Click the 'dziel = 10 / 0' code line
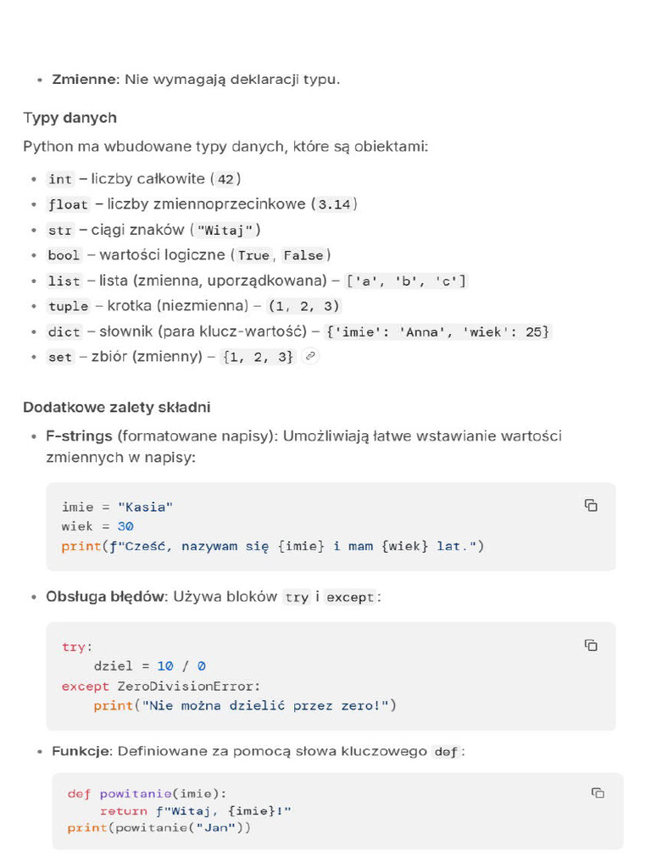The image size is (651, 868). point(149,666)
